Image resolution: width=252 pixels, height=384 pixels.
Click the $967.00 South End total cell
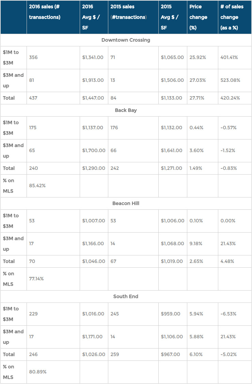(x=170, y=354)
